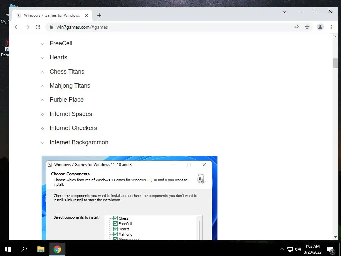
Task: View site security padlock info
Action: click(51, 27)
